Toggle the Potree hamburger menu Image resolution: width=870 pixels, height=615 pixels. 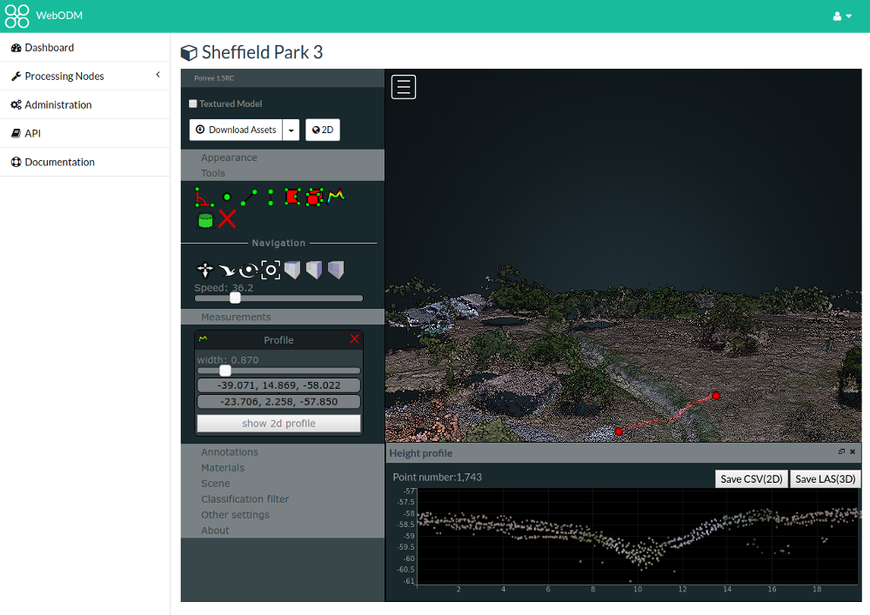coord(404,87)
